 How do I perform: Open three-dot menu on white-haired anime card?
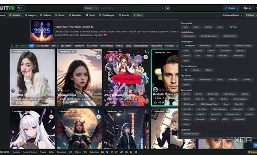tap(51, 112)
